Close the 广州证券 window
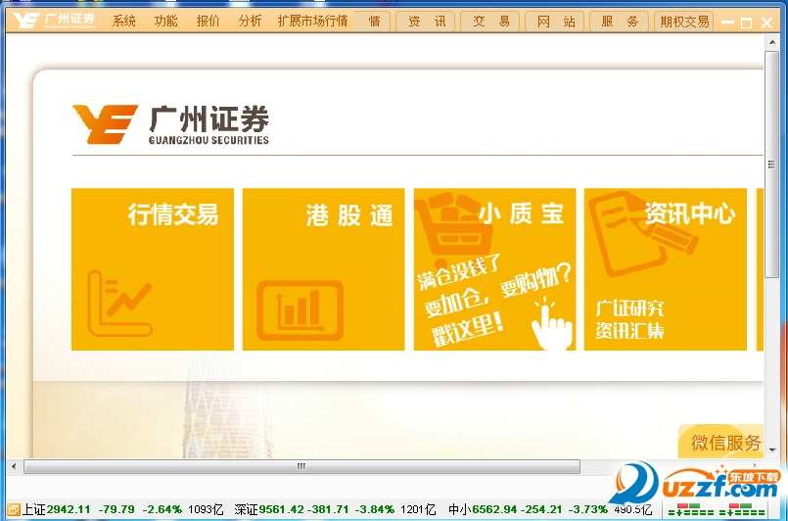Viewport: 788px width, 521px height. (766, 23)
